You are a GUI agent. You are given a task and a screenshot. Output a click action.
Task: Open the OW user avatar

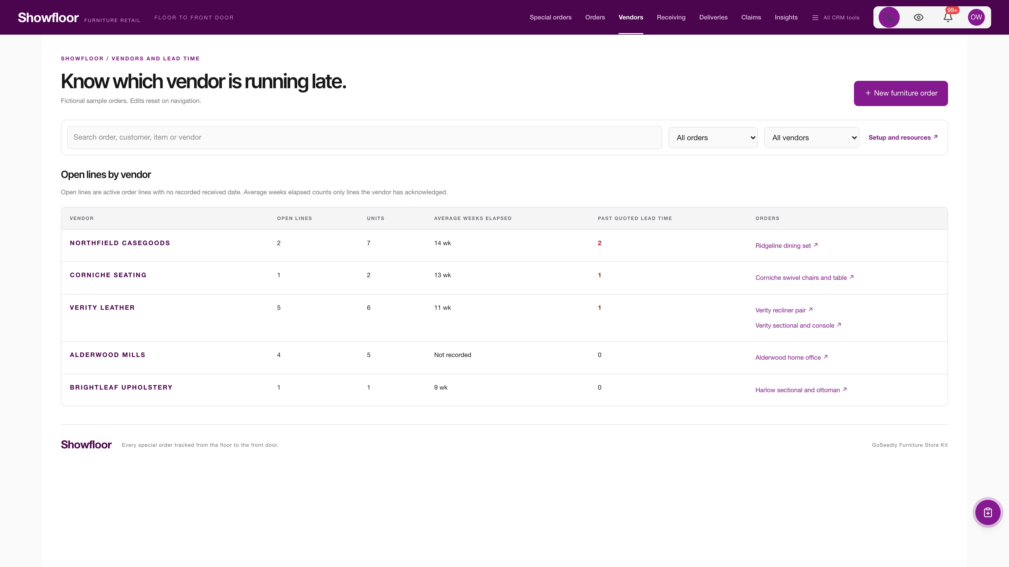(x=976, y=17)
